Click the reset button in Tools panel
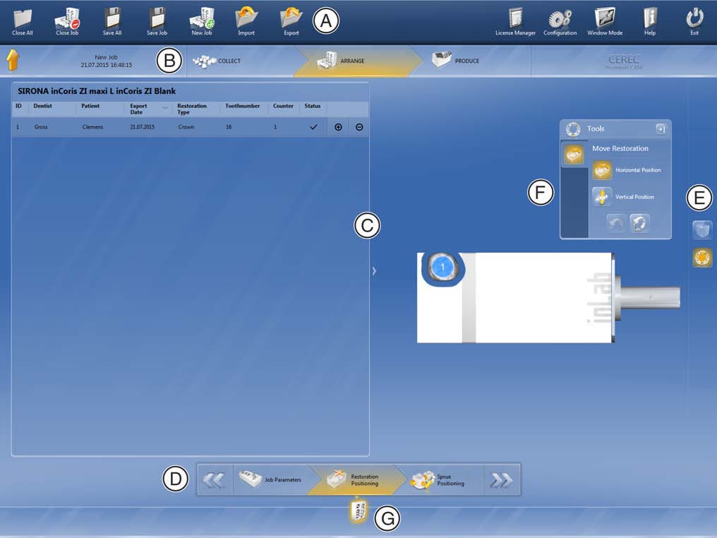Image resolution: width=717 pixels, height=538 pixels. coord(639,224)
